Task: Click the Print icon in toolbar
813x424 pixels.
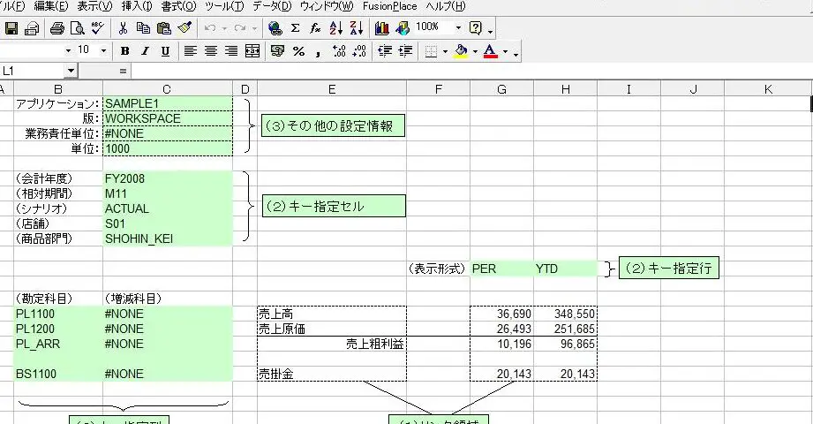Action: pyautogui.click(x=57, y=28)
